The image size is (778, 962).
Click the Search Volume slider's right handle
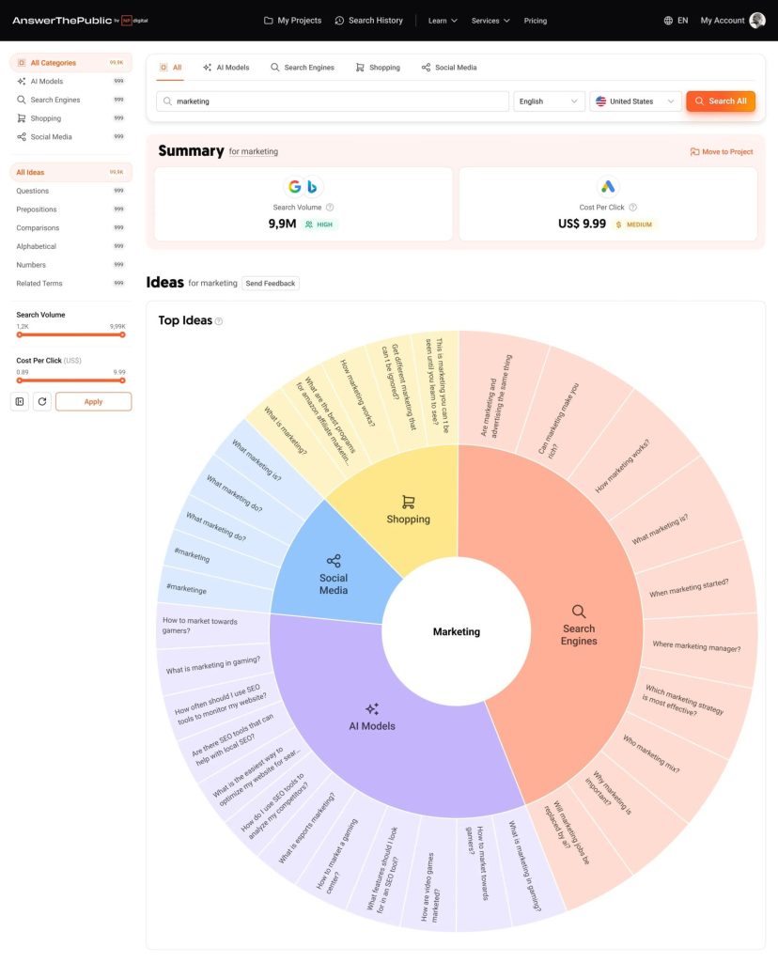point(122,334)
